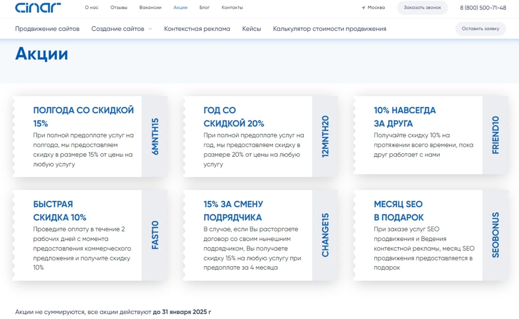This screenshot has height=319, width=519.
Task: Click description text starting В случае, если Вы расторгаете
Action: pos(252,248)
